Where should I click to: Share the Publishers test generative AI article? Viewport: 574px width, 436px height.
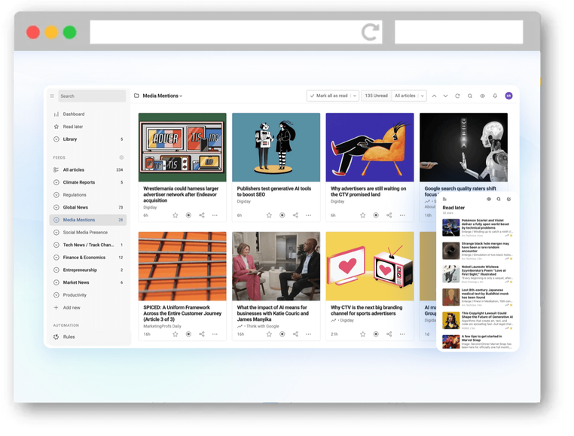point(295,215)
